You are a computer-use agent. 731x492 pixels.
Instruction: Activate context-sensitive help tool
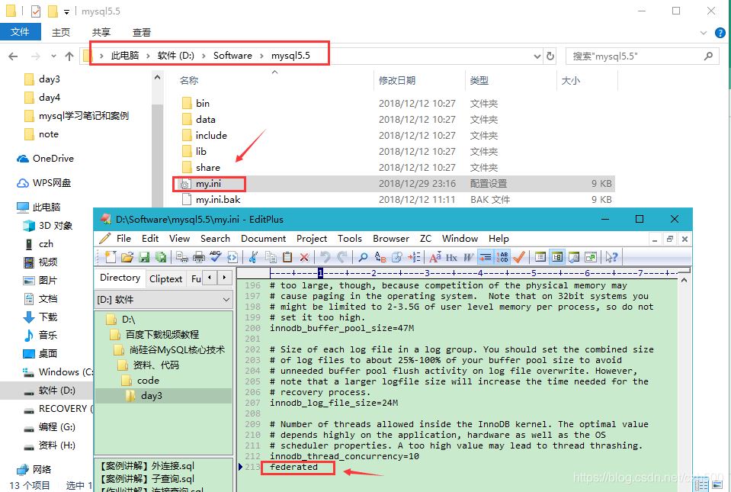[x=610, y=257]
